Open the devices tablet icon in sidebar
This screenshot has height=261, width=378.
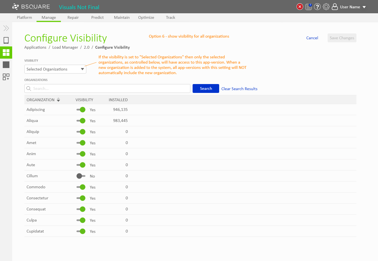6,40
